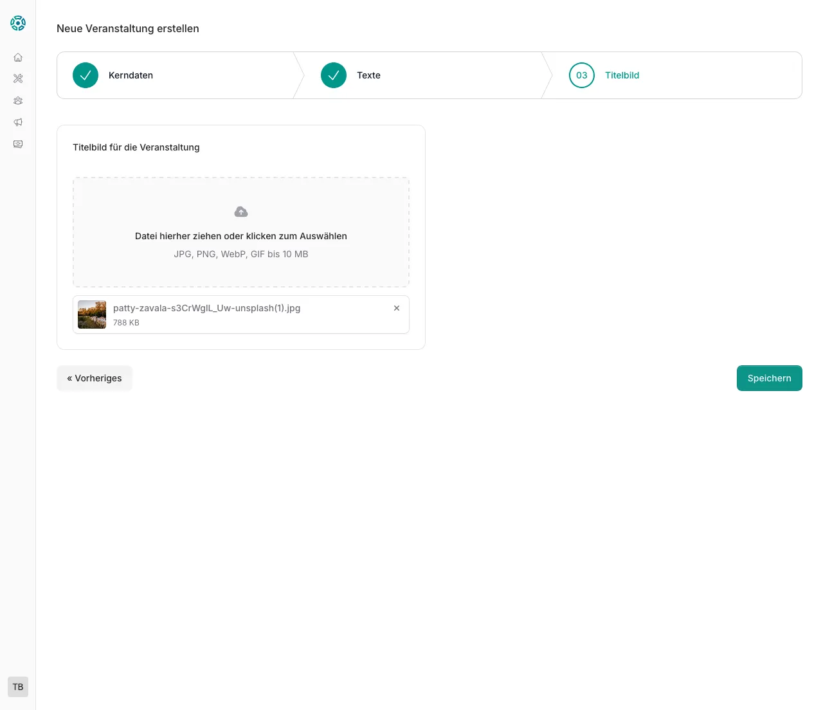
Task: Click the patty-zavala file name
Action: tap(207, 308)
